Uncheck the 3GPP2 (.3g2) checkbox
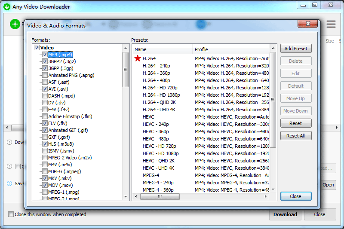This screenshot has height=229, width=344. click(45, 61)
